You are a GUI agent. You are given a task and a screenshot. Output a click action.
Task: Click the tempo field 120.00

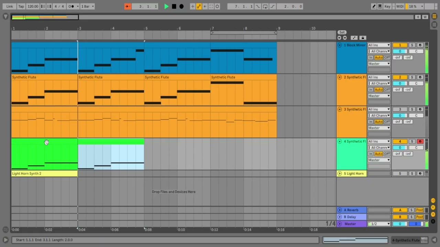coord(33,6)
